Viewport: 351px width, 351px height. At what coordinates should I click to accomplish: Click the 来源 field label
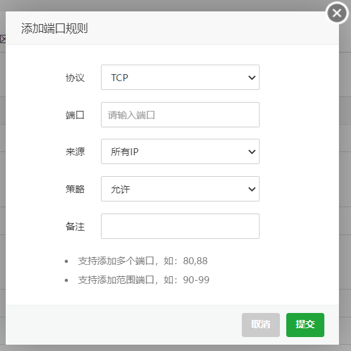(x=75, y=152)
